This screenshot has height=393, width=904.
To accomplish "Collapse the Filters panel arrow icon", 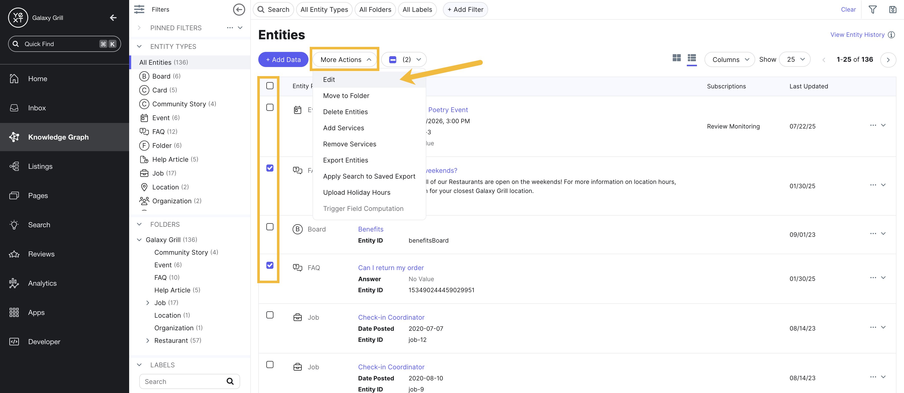I will pos(239,10).
